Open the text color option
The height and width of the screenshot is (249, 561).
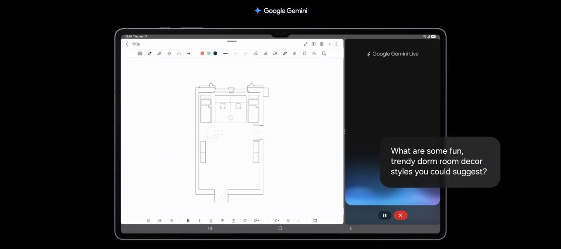click(x=233, y=221)
